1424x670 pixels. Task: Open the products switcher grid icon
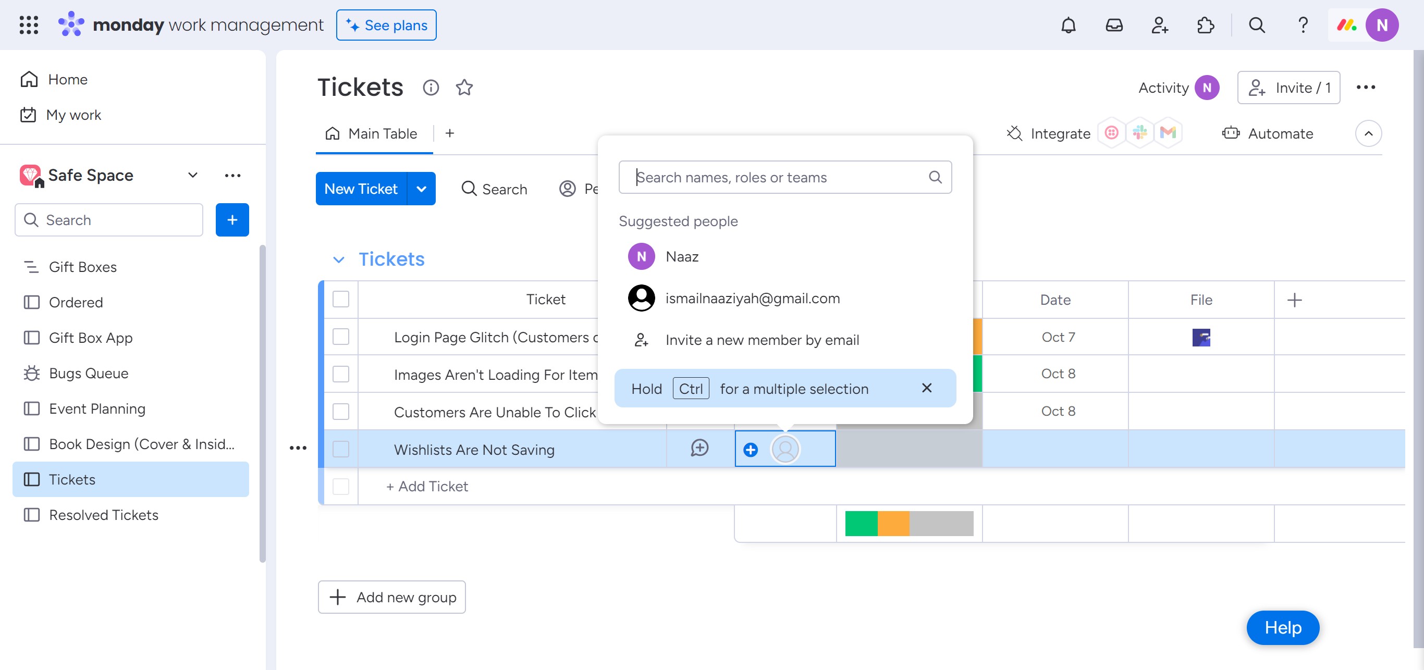tap(28, 25)
